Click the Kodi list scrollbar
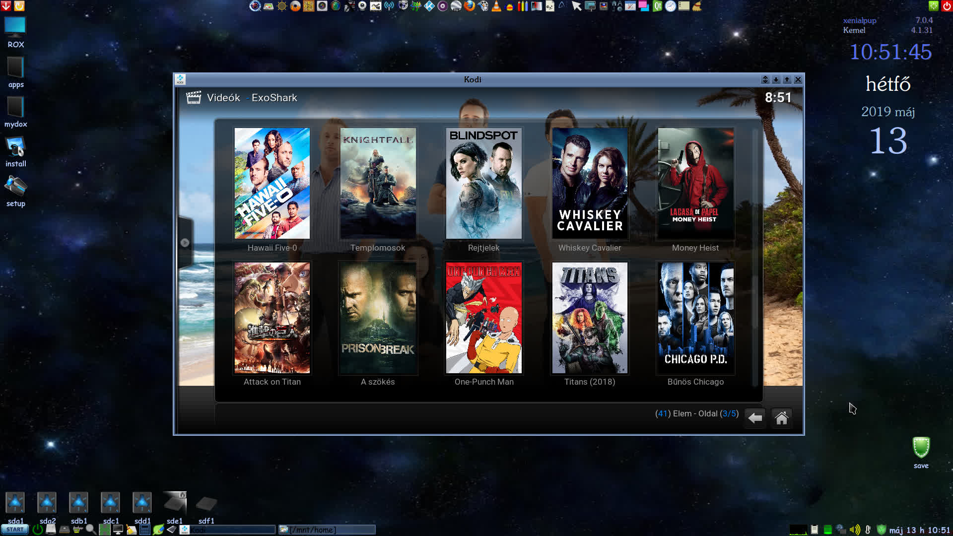Image resolution: width=953 pixels, height=536 pixels. (x=755, y=258)
